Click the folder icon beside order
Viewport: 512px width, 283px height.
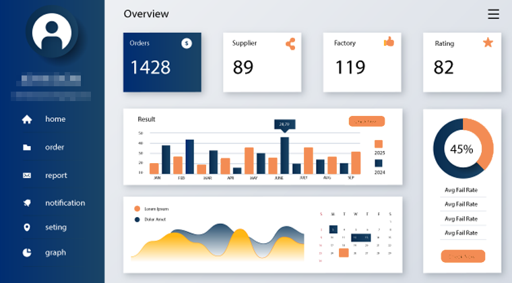(x=27, y=148)
